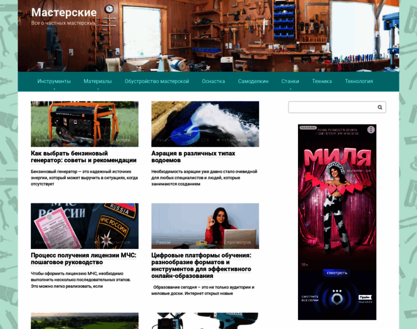This screenshot has width=417, height=329.
Task: Go to the Самоделкин section
Action: pyautogui.click(x=253, y=81)
